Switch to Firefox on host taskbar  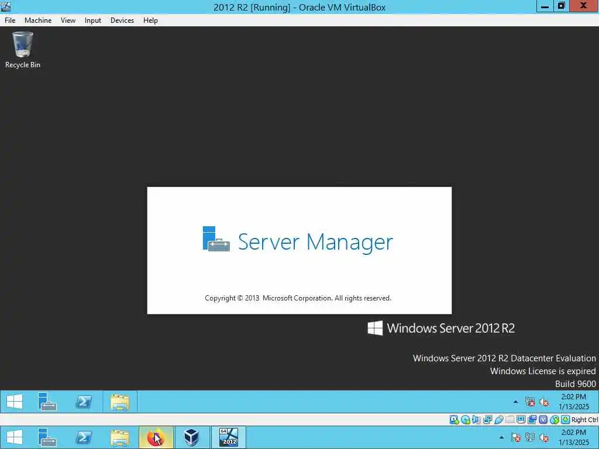[156, 437]
